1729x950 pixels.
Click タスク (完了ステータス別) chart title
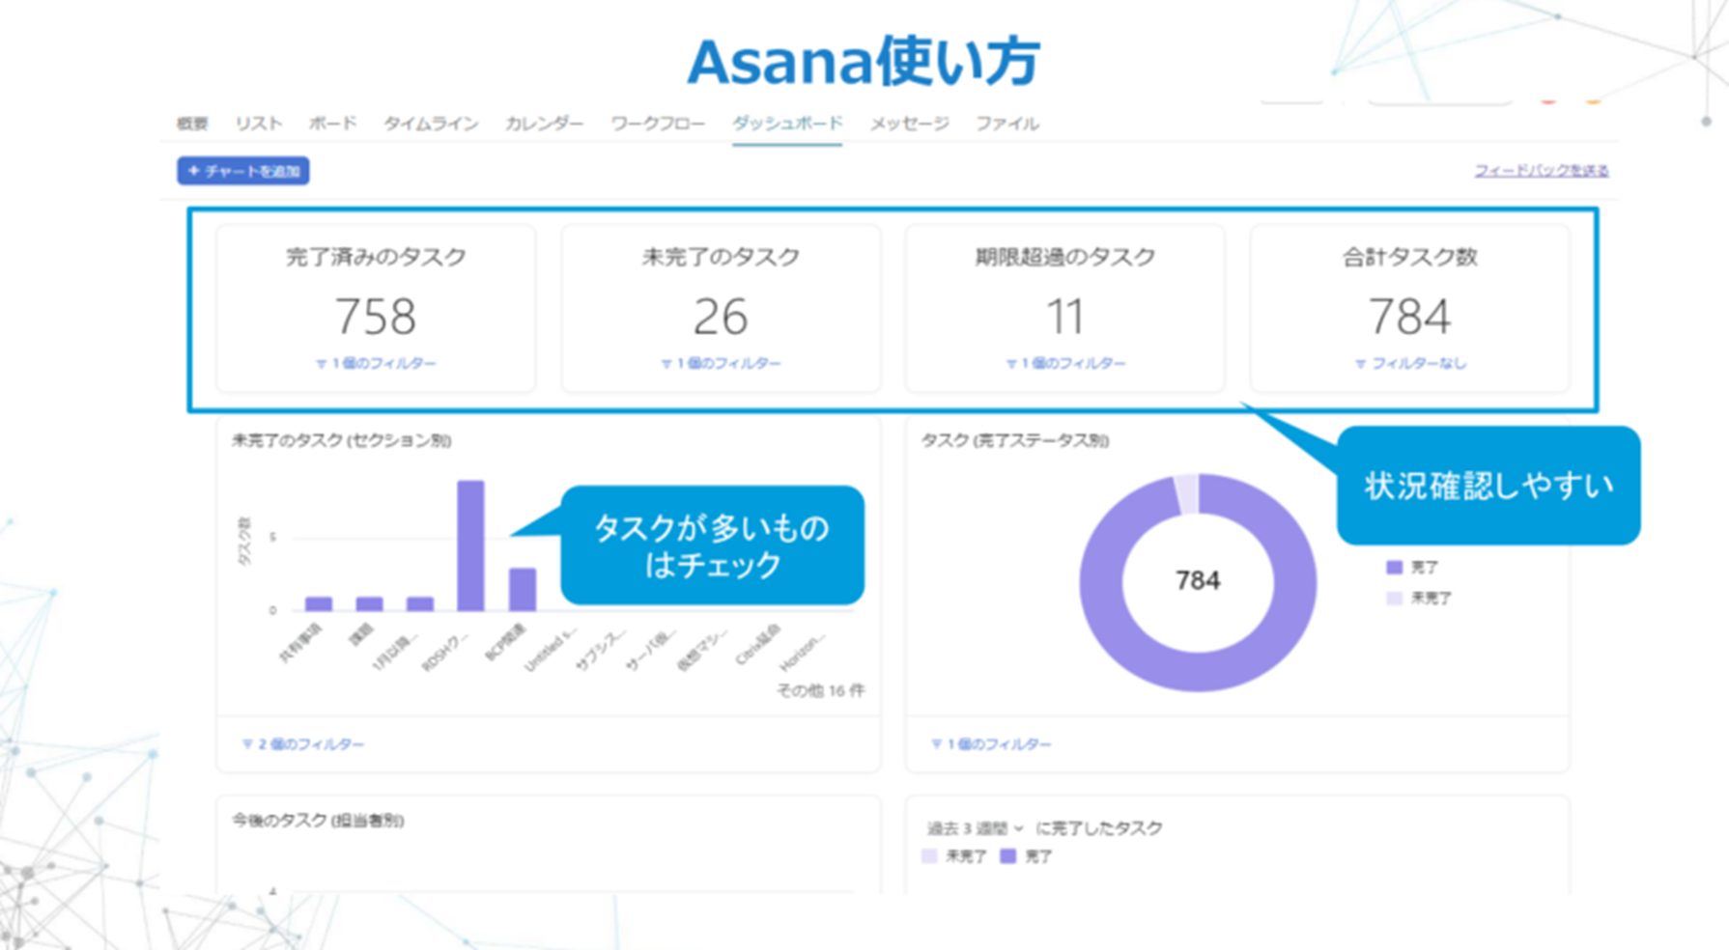1014,440
